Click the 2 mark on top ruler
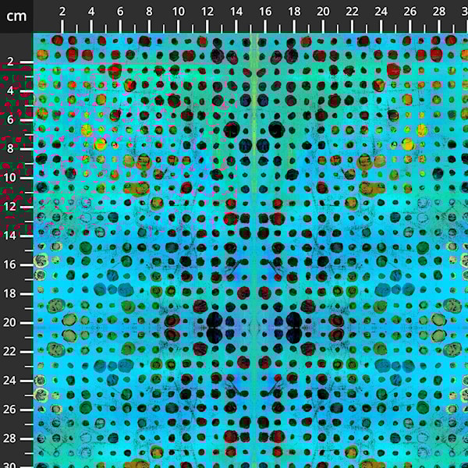Viewport: 468px width, 468px height. pos(62,12)
